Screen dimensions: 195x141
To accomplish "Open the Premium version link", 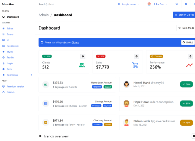I will (x=15, y=87).
